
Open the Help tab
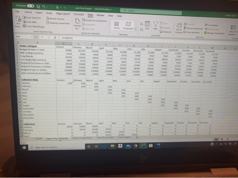point(119,16)
